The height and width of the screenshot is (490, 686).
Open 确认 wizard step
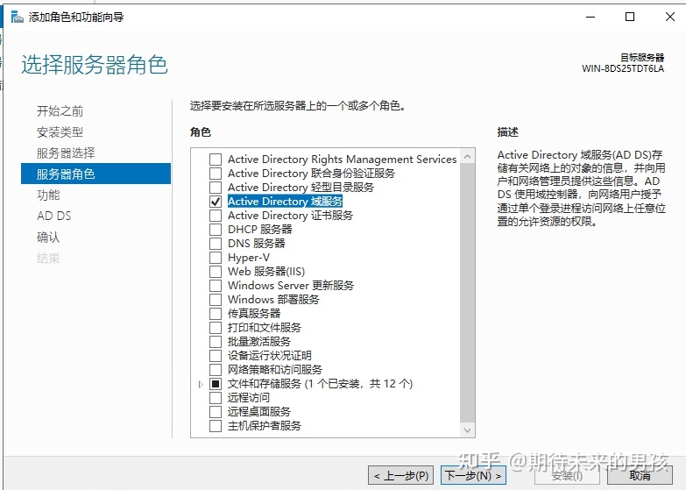click(x=48, y=238)
